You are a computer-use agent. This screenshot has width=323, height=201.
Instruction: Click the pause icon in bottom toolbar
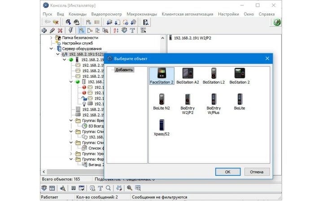74,188
